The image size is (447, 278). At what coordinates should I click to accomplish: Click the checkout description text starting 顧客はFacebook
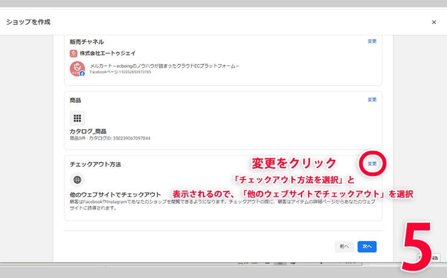223,205
